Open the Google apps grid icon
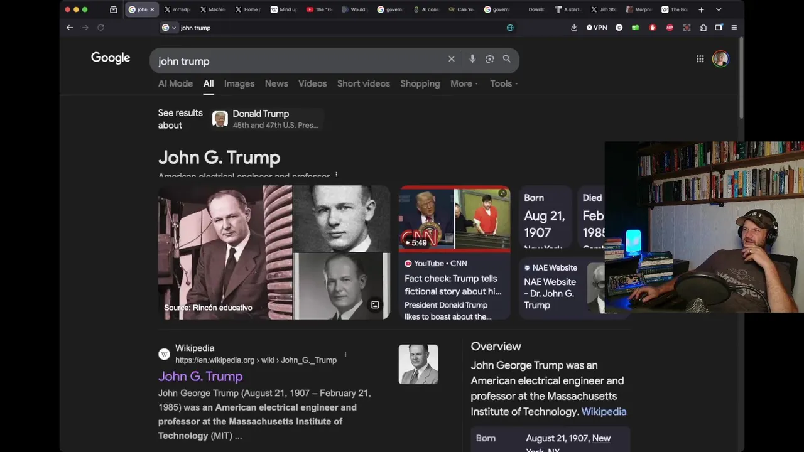 (x=700, y=59)
